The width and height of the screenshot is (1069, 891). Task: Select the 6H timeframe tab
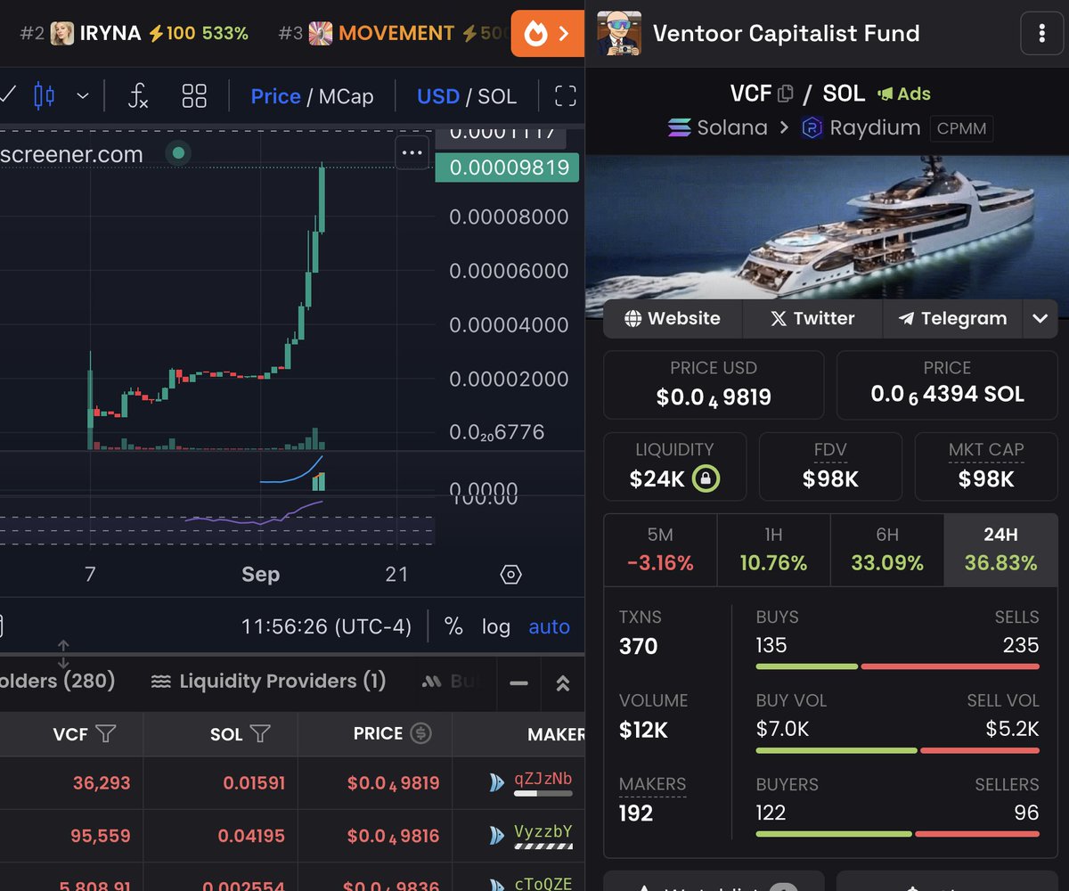tap(887, 550)
